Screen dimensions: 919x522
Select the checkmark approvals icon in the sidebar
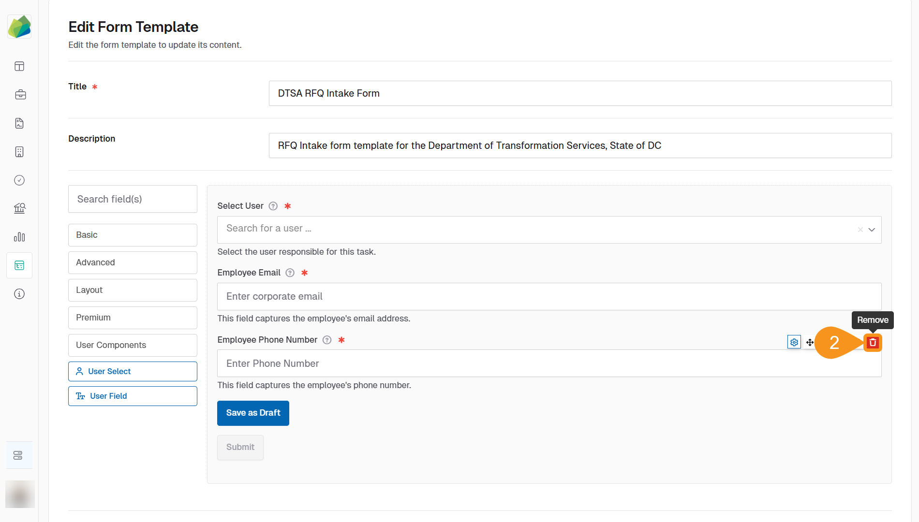19,180
